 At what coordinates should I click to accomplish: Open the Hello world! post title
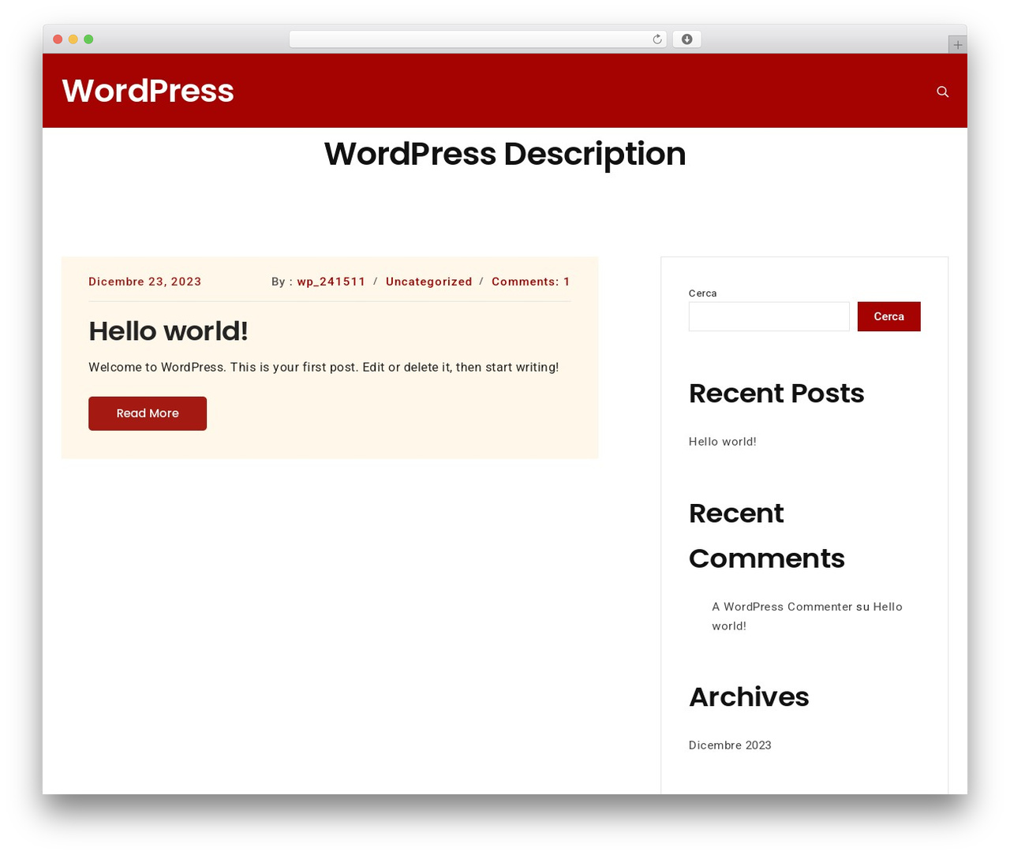[x=168, y=331]
